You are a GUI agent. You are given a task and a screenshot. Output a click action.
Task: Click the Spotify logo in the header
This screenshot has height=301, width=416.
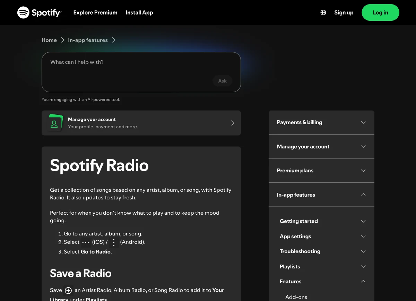(39, 12)
